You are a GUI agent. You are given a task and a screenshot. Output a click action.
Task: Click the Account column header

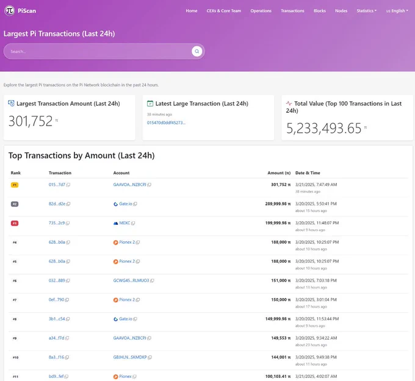121,173
